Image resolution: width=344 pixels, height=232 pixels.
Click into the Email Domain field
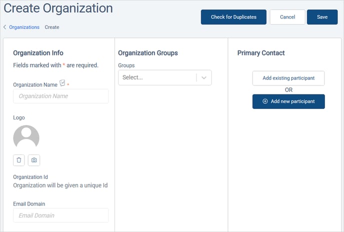(60, 215)
